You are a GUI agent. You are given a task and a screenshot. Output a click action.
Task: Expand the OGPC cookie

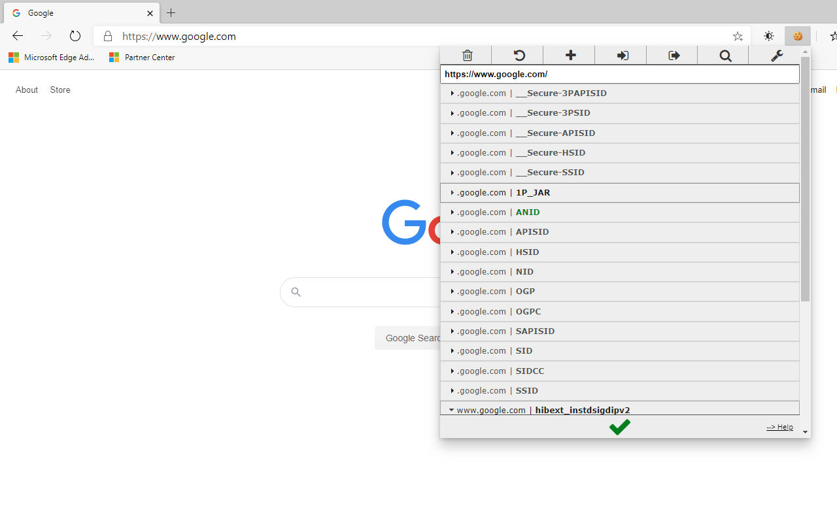tap(620, 312)
